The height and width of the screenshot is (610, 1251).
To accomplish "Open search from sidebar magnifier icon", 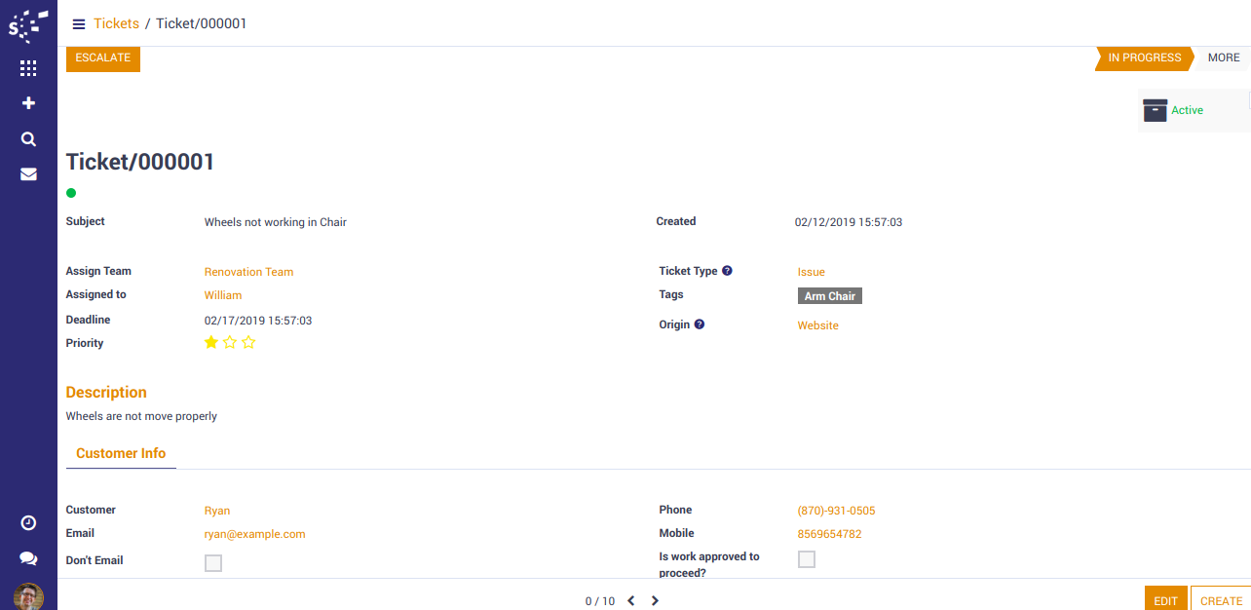I will click(x=28, y=139).
